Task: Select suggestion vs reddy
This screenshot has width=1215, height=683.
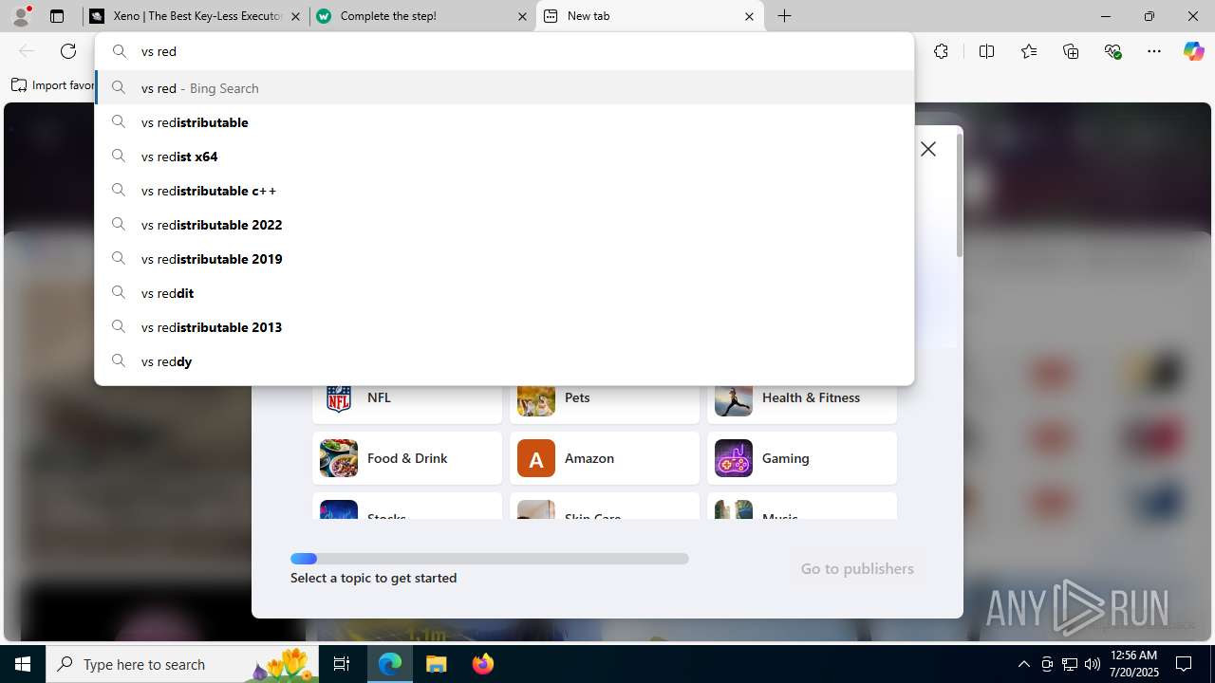Action: [504, 361]
